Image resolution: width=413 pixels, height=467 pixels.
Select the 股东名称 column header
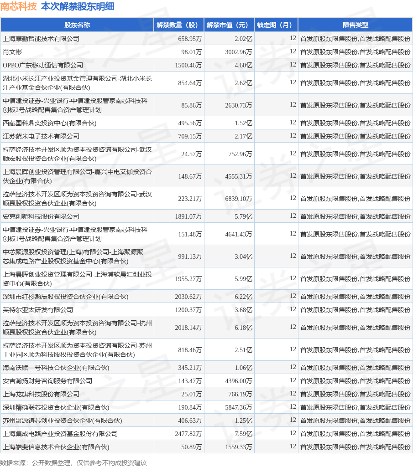[x=77, y=25]
